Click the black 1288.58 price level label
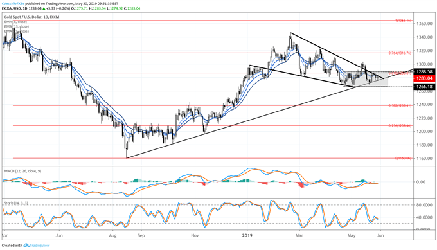The image size is (437, 250). (x=424, y=71)
